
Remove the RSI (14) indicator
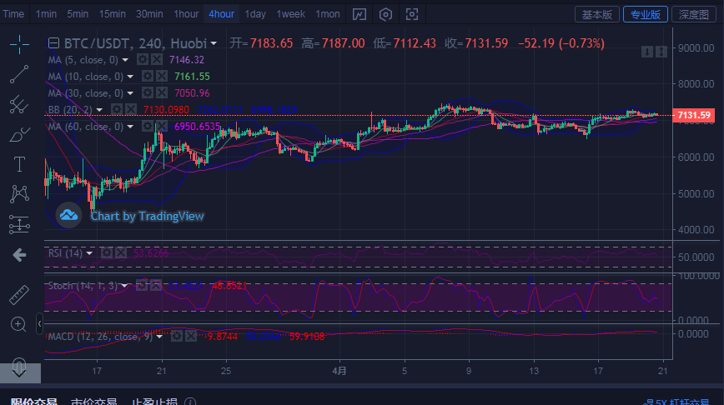(121, 252)
